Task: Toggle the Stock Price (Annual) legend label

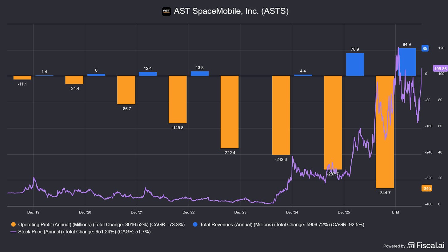Action: [x=85, y=232]
